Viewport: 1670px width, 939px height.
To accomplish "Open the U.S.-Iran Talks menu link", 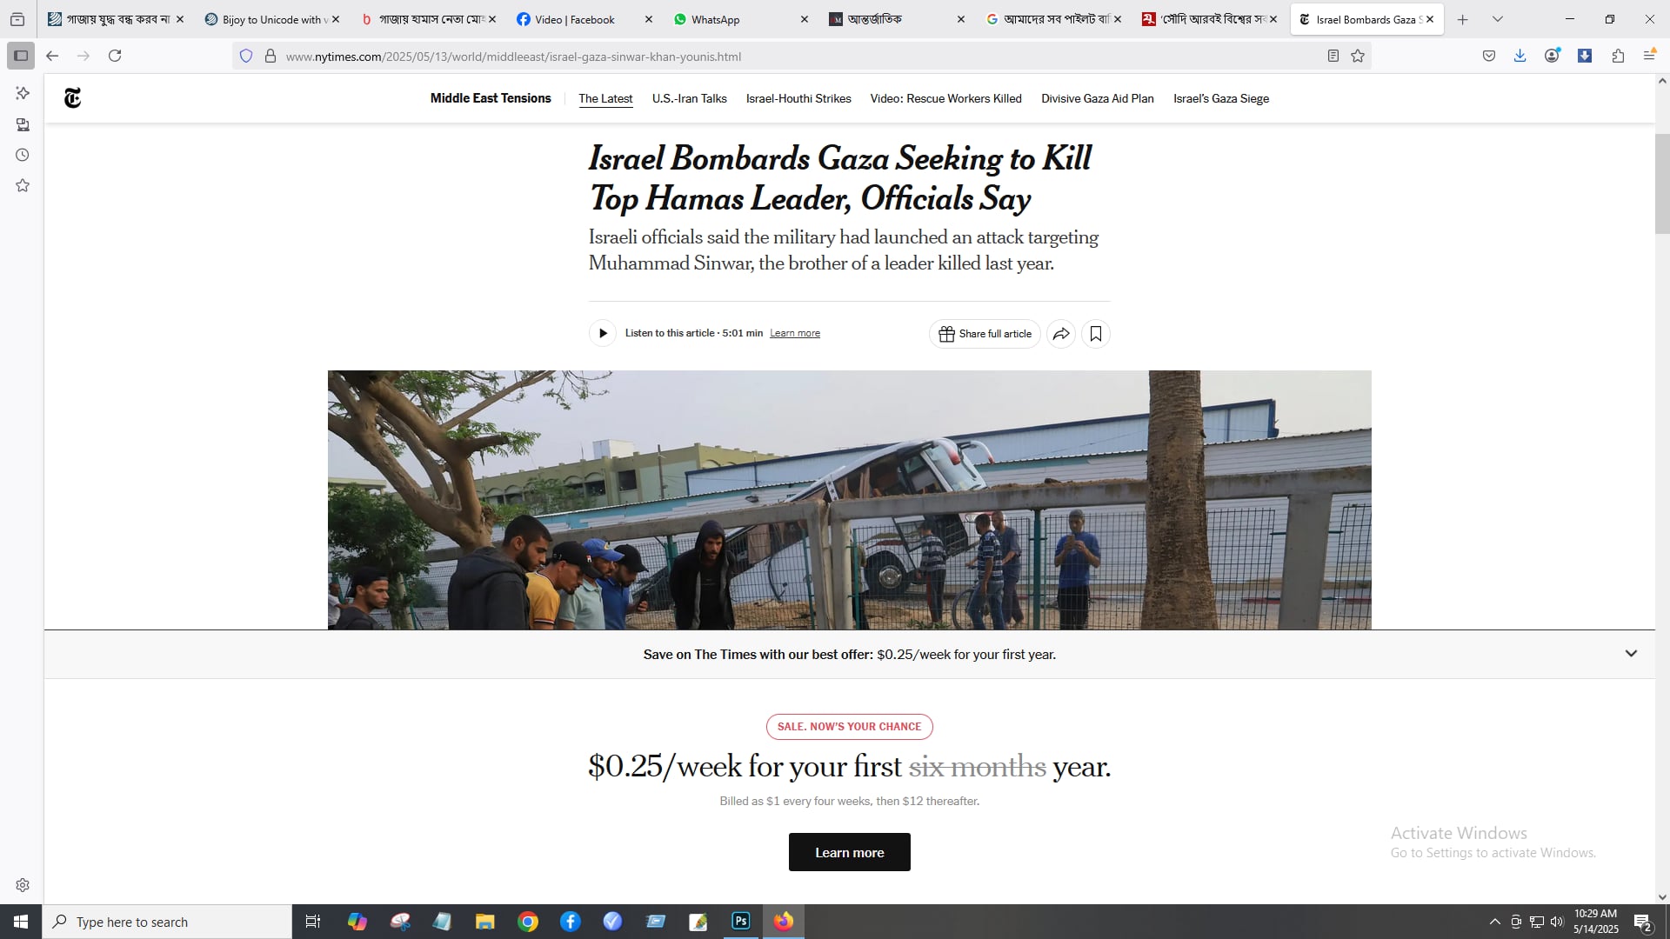I will tap(689, 99).
